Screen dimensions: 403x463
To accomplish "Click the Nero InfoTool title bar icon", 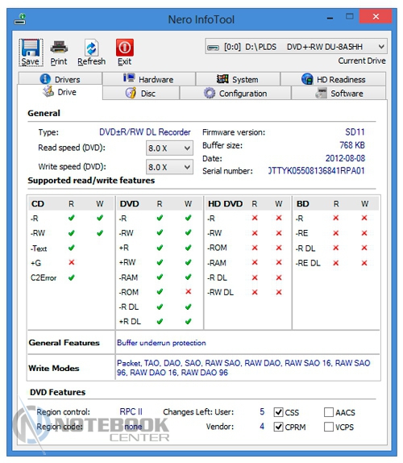I will tap(20, 19).
